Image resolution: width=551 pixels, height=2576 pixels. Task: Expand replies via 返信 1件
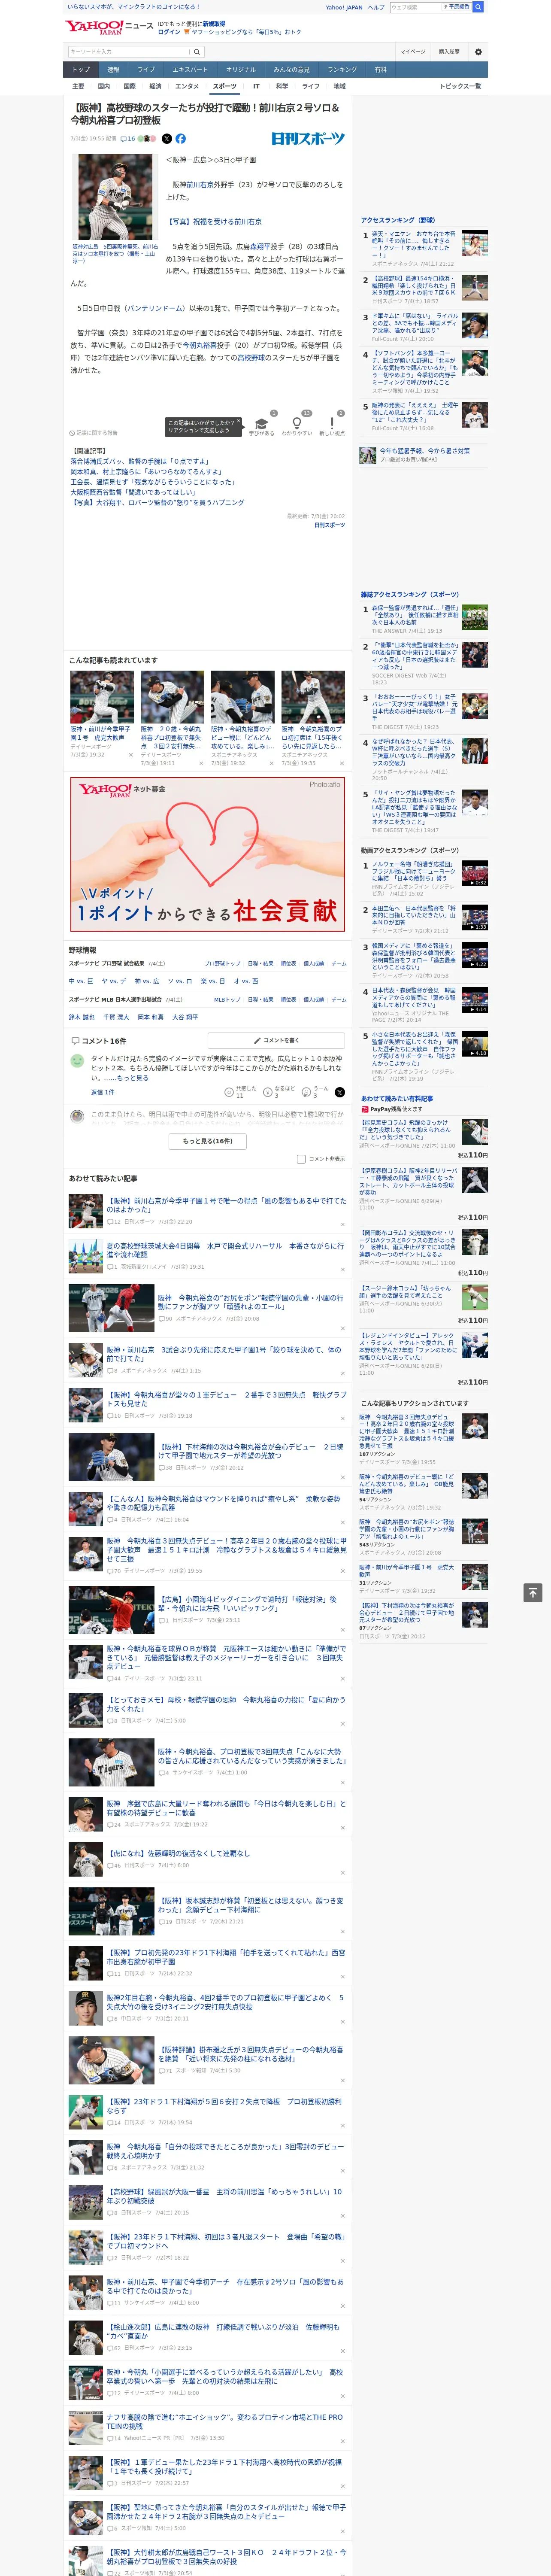click(x=103, y=1092)
